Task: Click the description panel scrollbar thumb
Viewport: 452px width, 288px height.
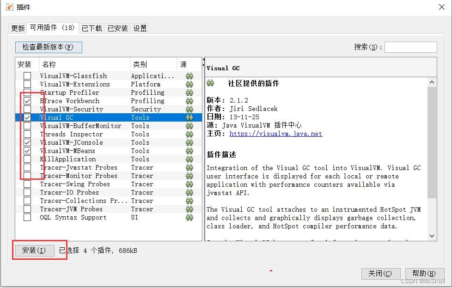Action: click(x=432, y=143)
